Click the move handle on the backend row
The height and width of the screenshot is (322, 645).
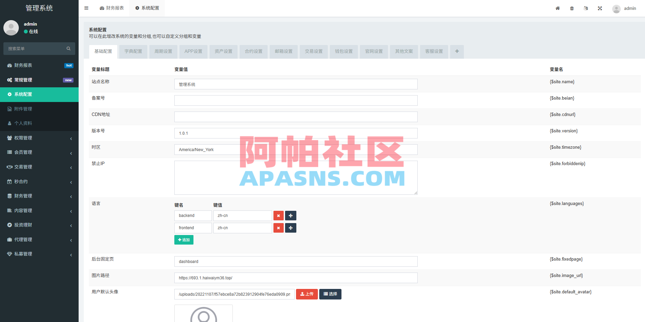click(x=291, y=216)
